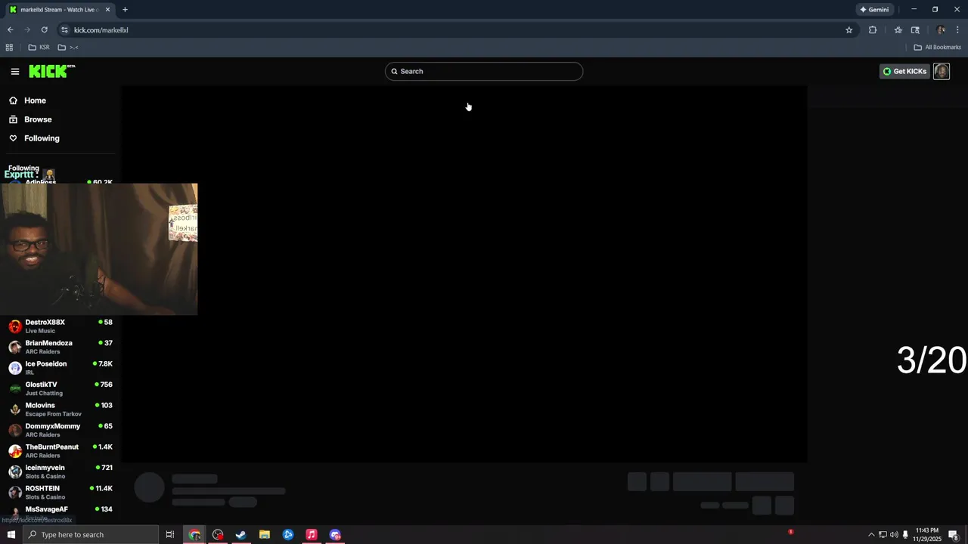Open Chrome from the taskbar

195,535
